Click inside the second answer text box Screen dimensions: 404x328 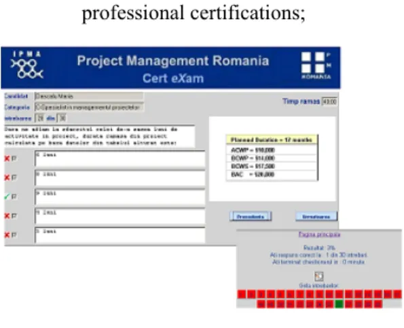pos(120,178)
